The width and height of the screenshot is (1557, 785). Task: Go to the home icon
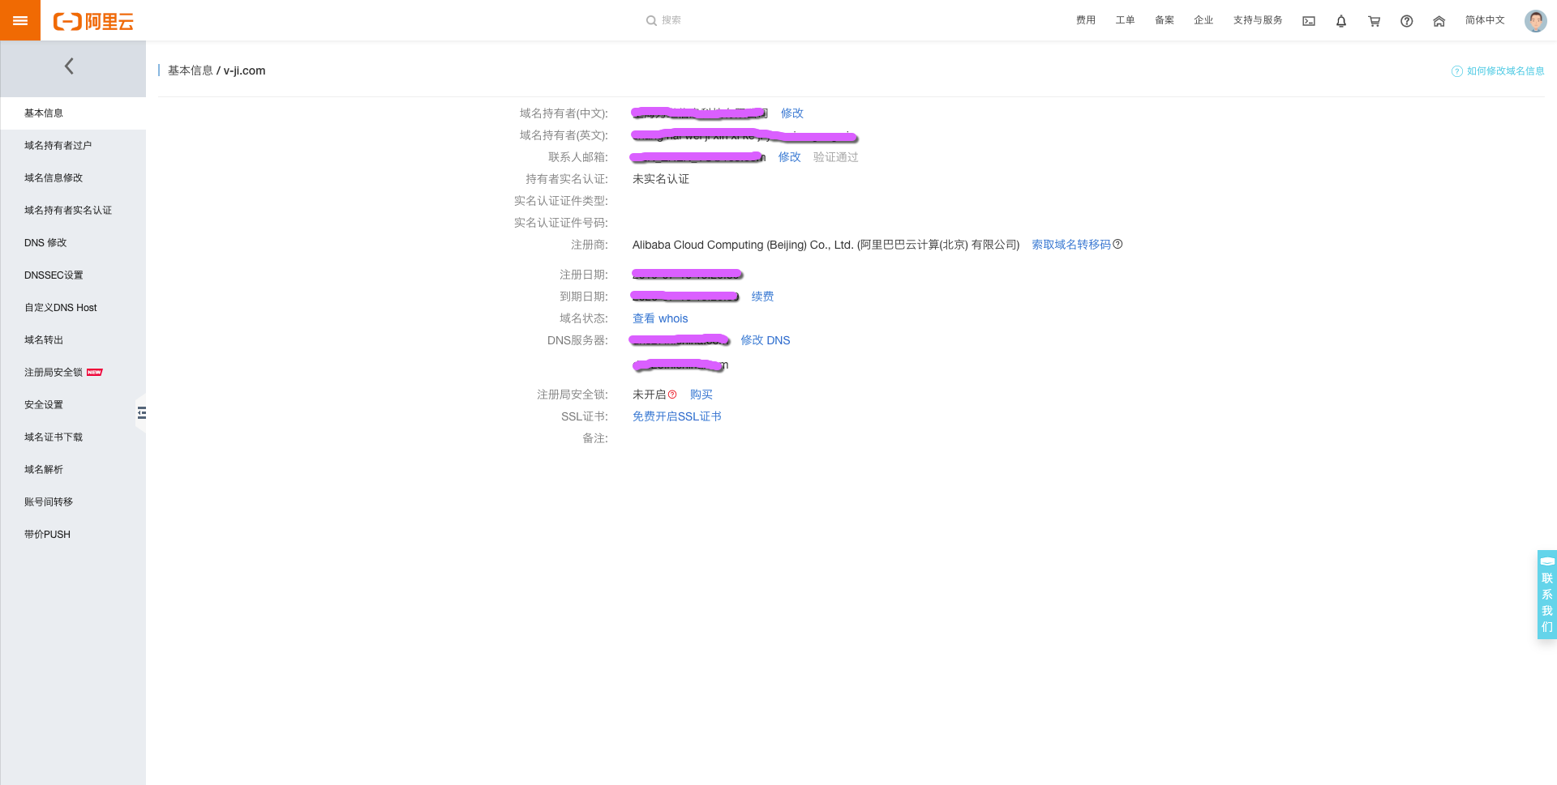[x=1439, y=21]
